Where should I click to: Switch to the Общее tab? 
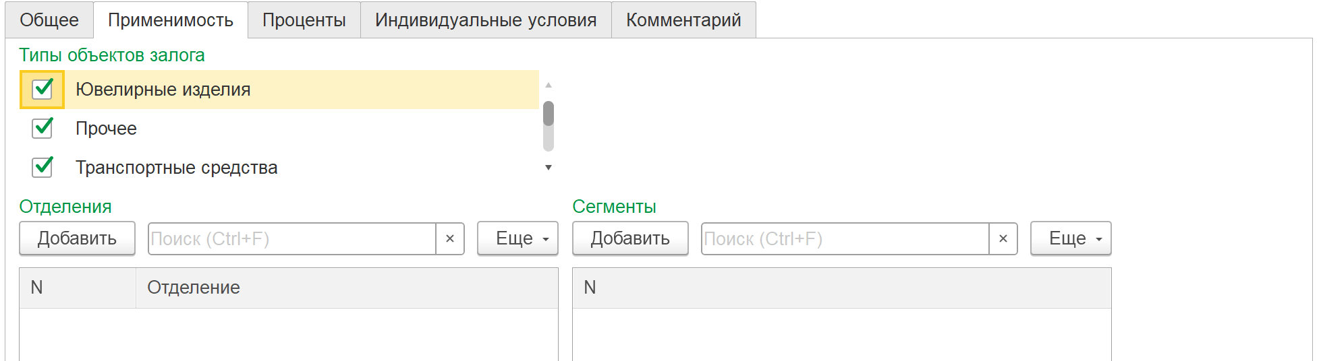click(x=49, y=20)
